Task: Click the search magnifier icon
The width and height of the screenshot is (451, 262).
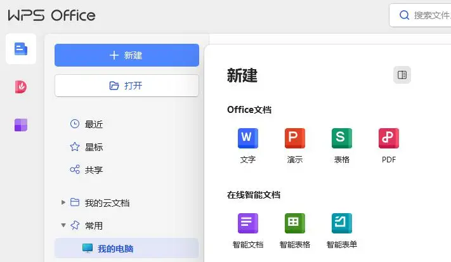Action: pyautogui.click(x=405, y=15)
